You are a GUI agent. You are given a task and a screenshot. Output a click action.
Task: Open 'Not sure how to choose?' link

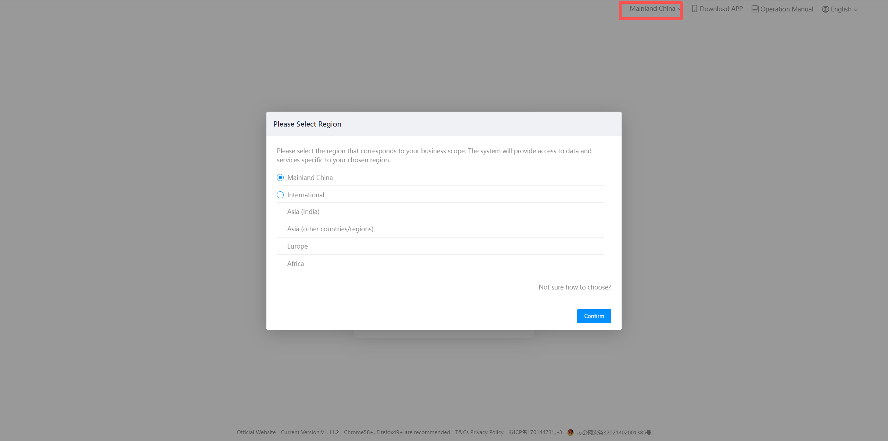click(x=574, y=287)
